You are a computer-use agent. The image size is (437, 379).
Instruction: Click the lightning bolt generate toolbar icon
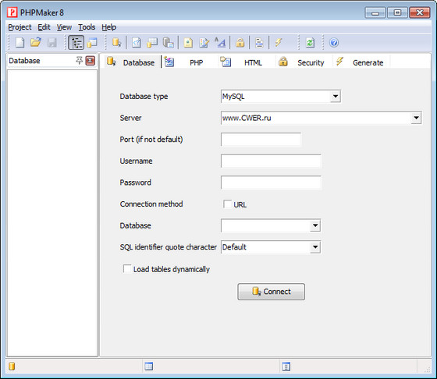(279, 43)
